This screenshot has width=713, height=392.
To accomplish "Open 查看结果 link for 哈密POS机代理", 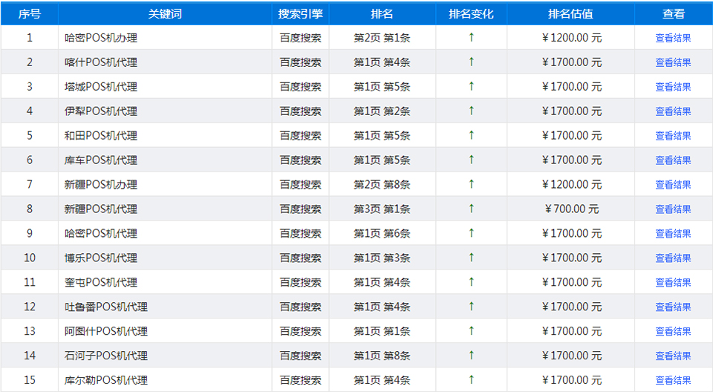I will [673, 233].
